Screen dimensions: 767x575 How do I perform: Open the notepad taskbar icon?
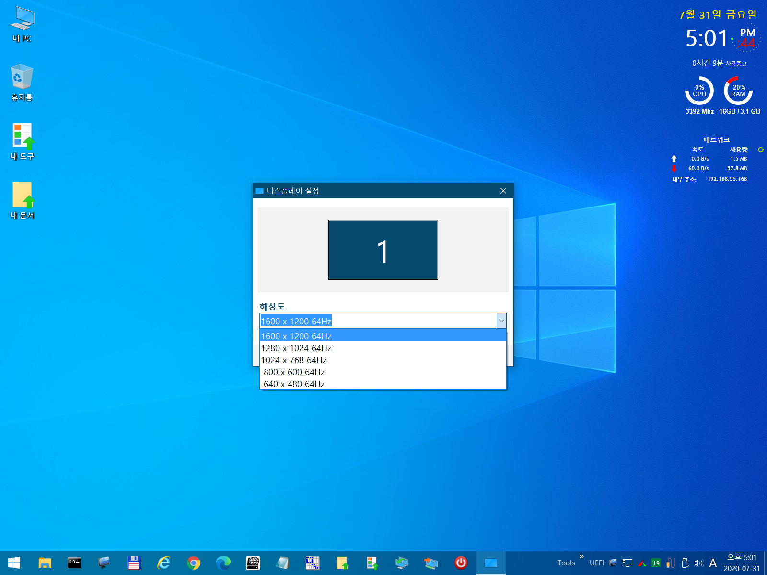click(283, 563)
